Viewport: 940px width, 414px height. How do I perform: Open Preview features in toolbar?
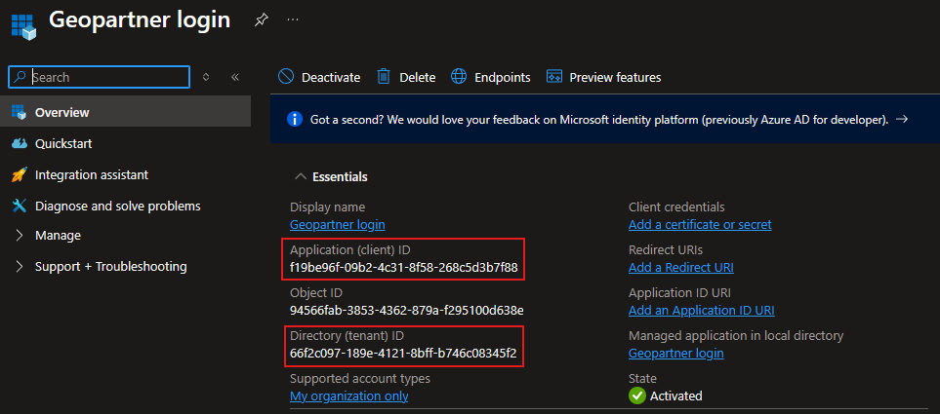(x=615, y=78)
